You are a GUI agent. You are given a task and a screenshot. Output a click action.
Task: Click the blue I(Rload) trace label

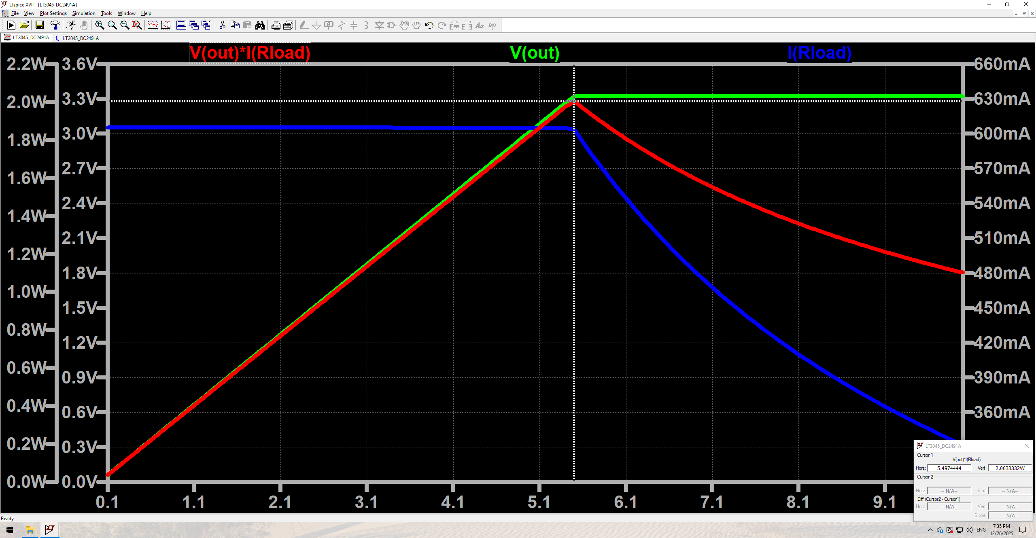[819, 53]
